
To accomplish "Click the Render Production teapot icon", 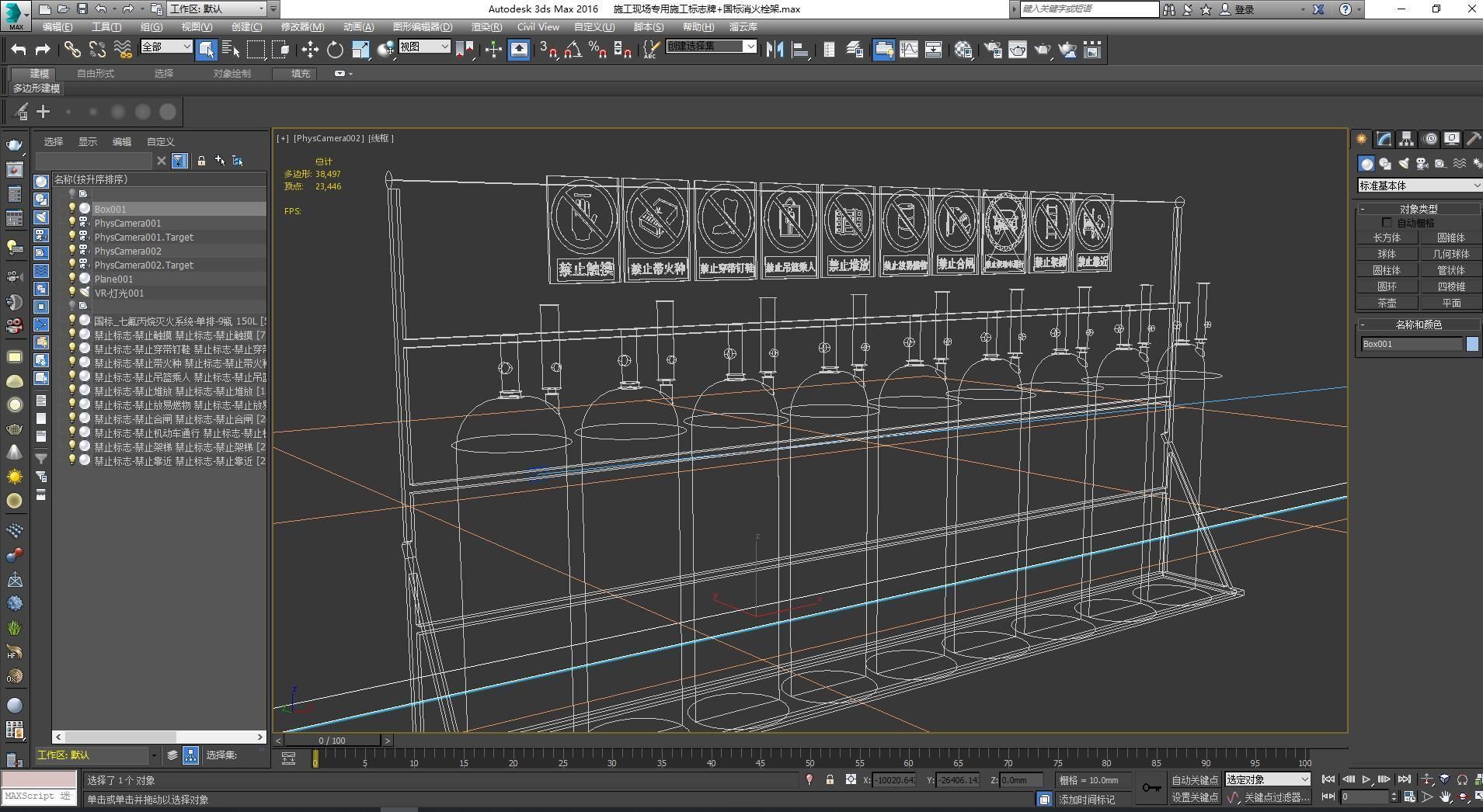I will pos(1043,50).
